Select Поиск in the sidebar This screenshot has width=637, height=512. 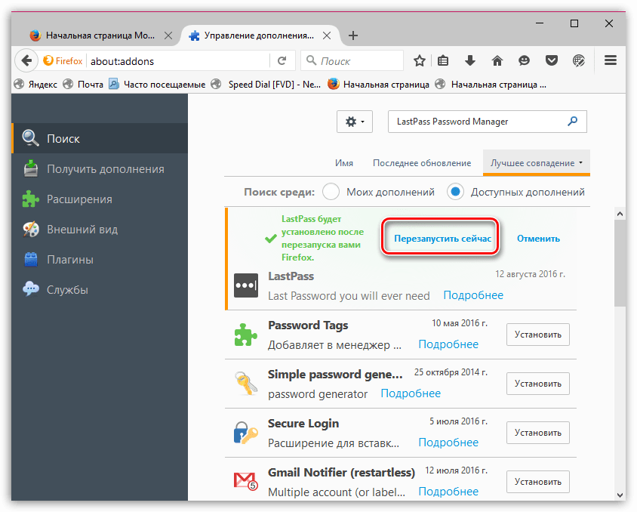pos(100,138)
